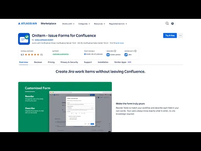
Task: Click the Make the form truly yours heading
Action: 130,104
